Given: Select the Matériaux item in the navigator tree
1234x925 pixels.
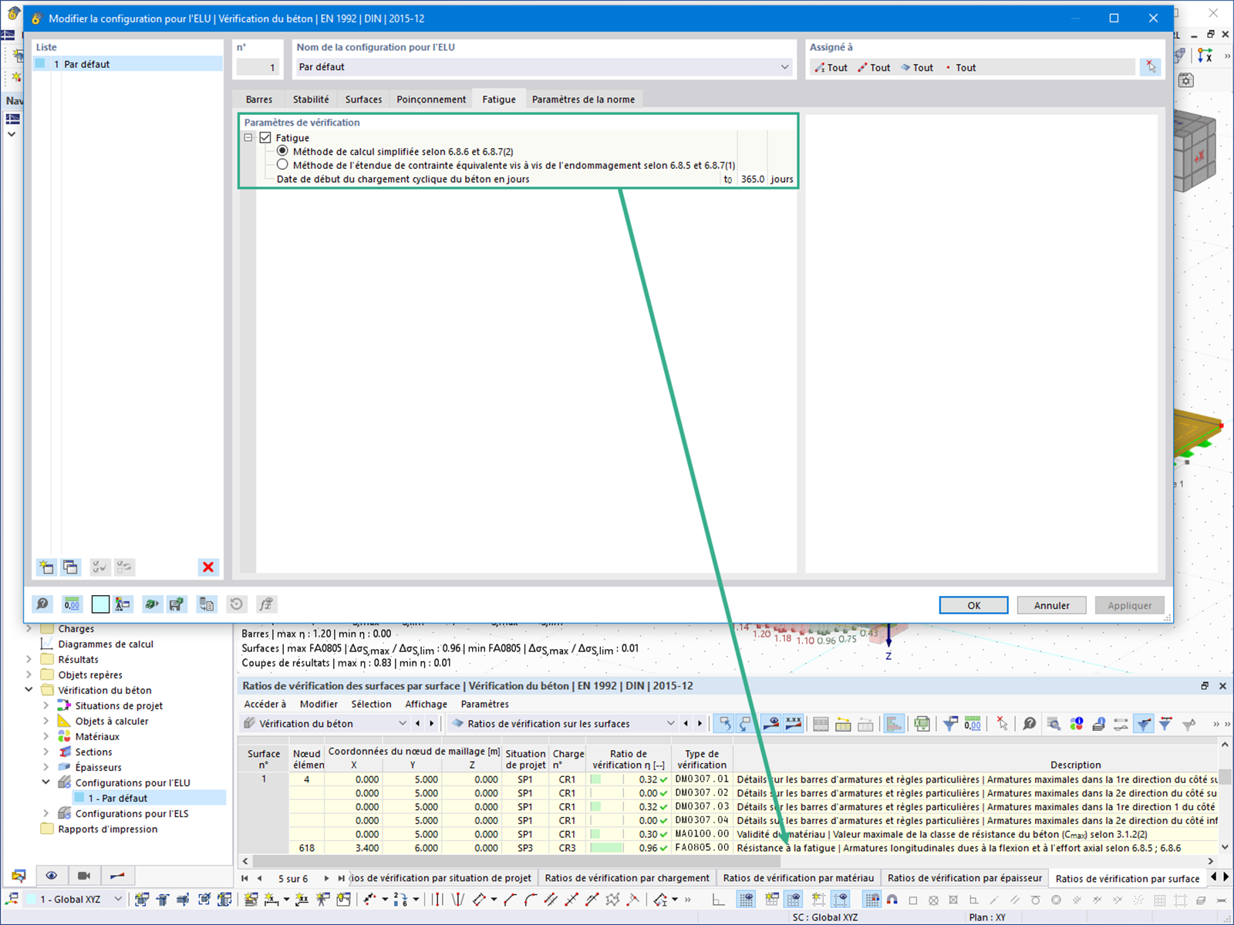Looking at the screenshot, I should (x=97, y=736).
